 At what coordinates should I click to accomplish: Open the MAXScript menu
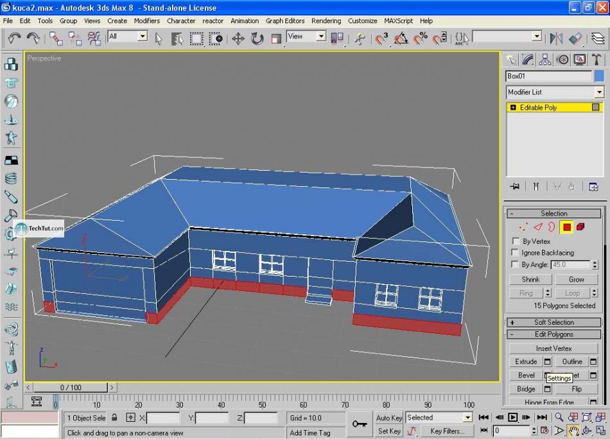398,21
